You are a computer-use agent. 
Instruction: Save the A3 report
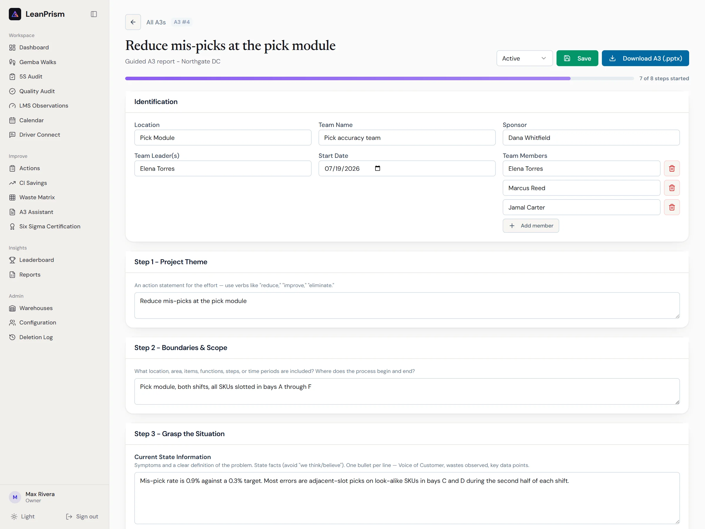[x=577, y=58]
